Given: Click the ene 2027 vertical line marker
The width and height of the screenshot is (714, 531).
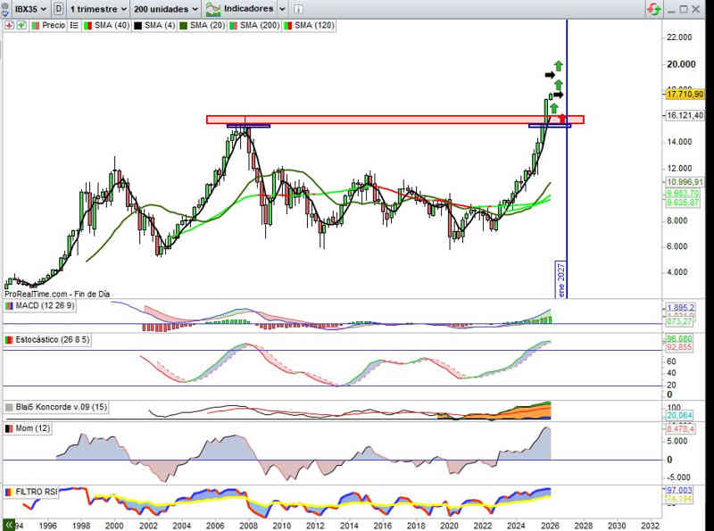Looking at the screenshot, I should click(x=561, y=278).
